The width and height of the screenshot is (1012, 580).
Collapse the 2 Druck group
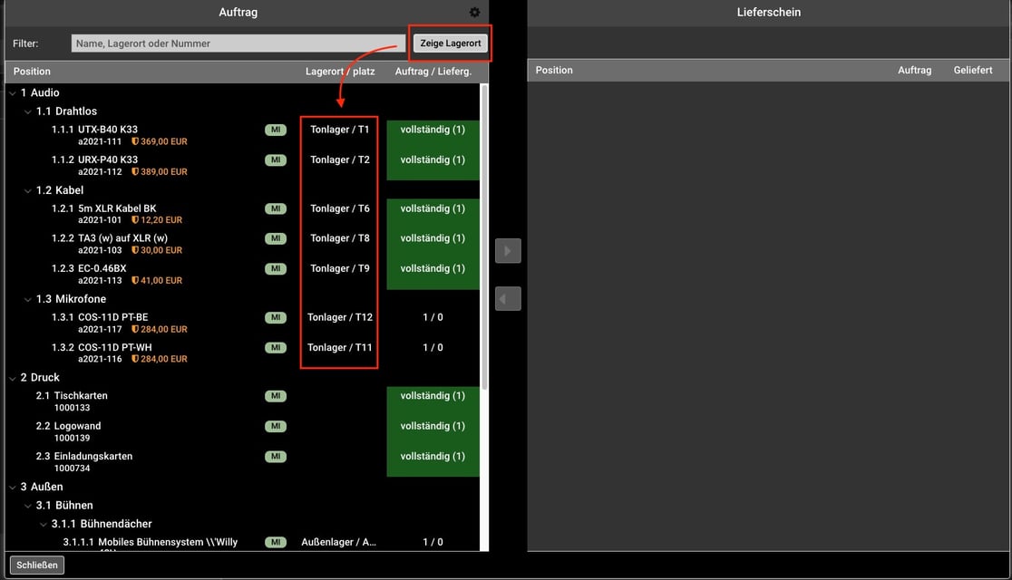pyautogui.click(x=12, y=378)
